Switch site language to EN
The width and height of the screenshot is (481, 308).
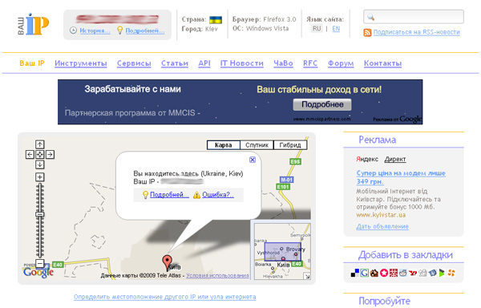click(336, 29)
